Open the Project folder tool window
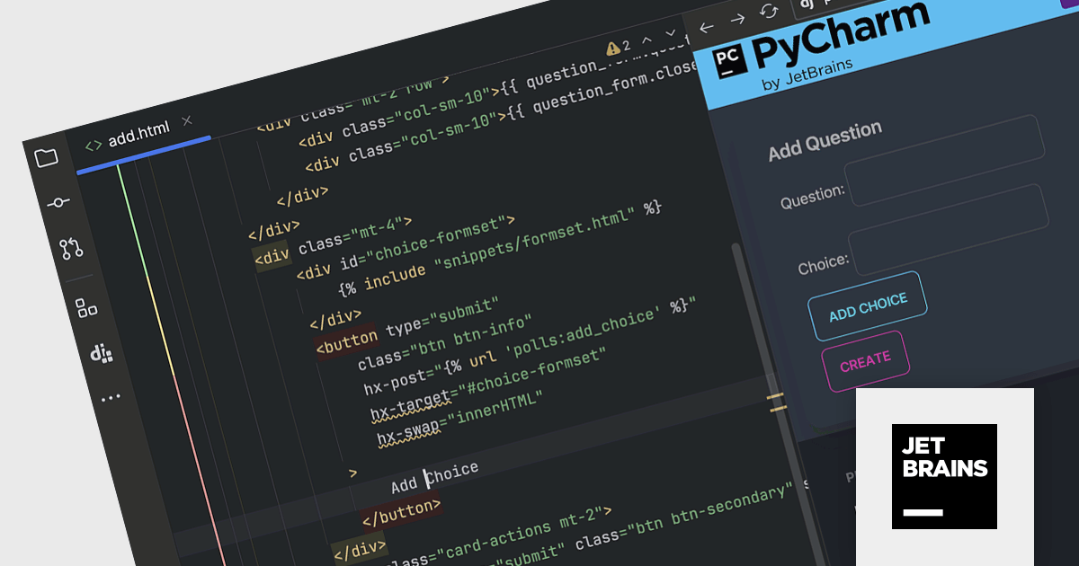 coord(46,158)
